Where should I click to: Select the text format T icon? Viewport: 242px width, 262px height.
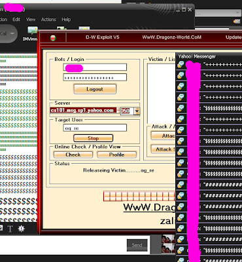(10, 229)
